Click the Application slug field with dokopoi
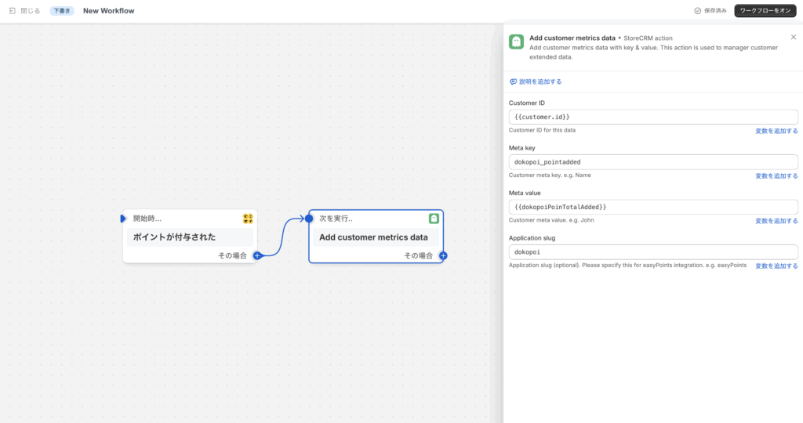The width and height of the screenshot is (803, 423). coord(653,252)
